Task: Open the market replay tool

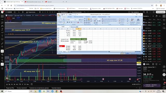Action: (x=75, y=12)
